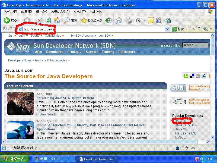Screen dimensions: 217x163
Task: Click the teal Slashdot bookmark icon
Action: point(204,76)
